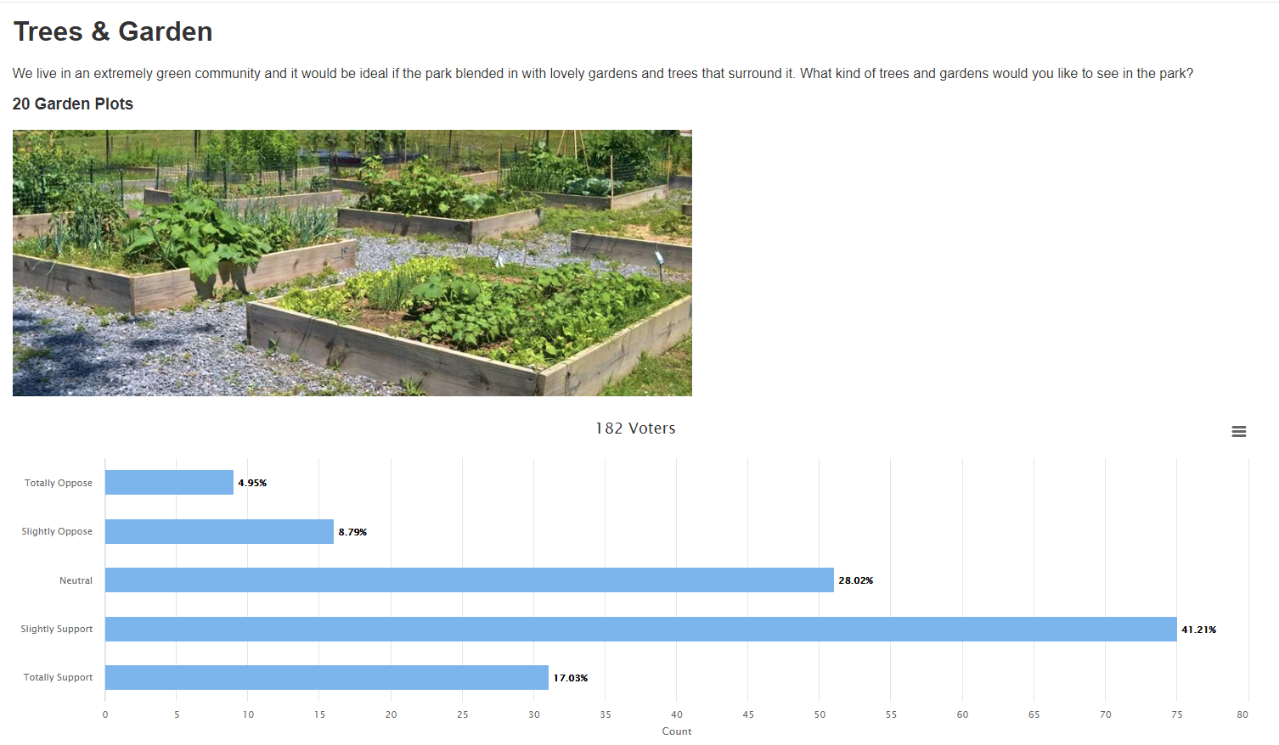The image size is (1279, 745).
Task: Click the 4.95% data label
Action: [x=252, y=483]
